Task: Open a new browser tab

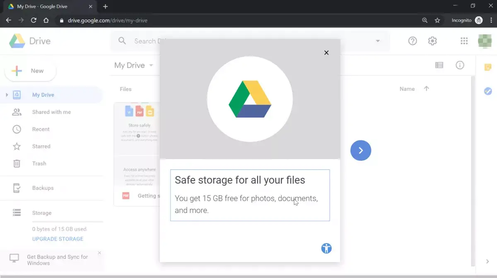Action: coord(105,7)
